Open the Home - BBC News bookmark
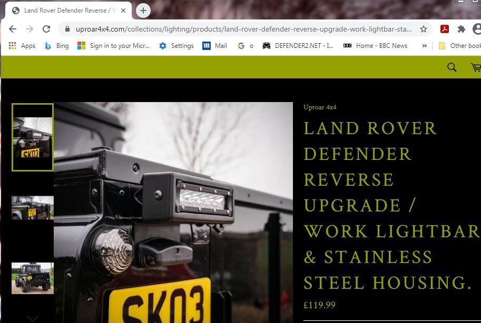 point(375,46)
